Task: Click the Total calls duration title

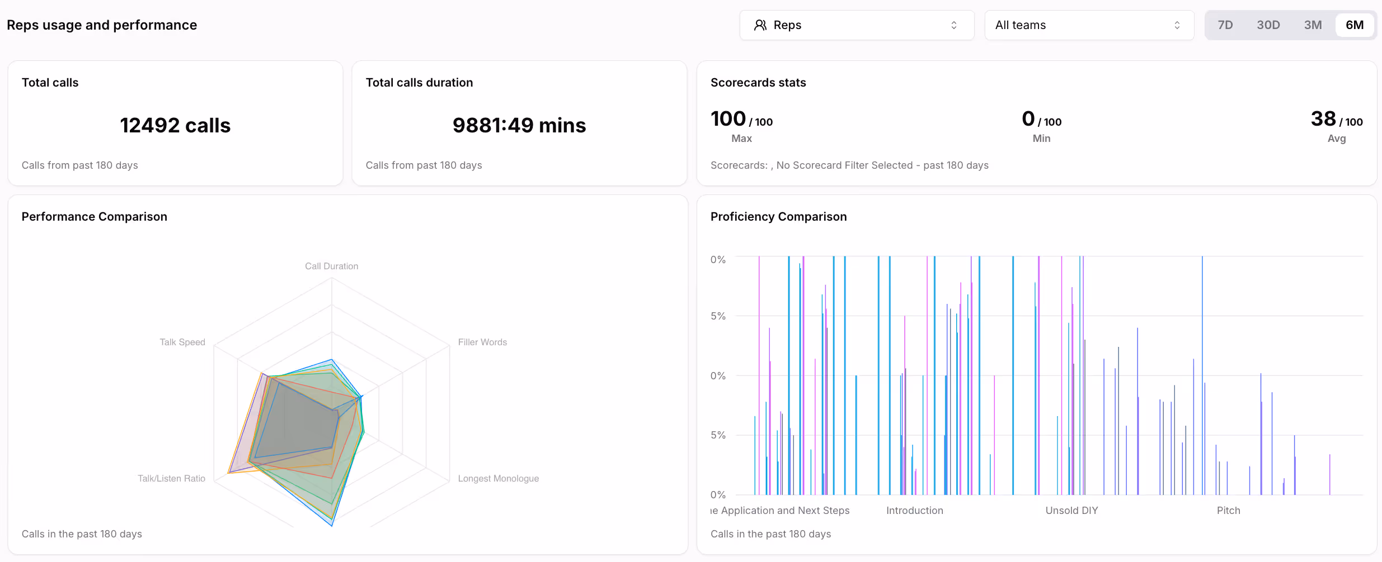Action: tap(419, 83)
